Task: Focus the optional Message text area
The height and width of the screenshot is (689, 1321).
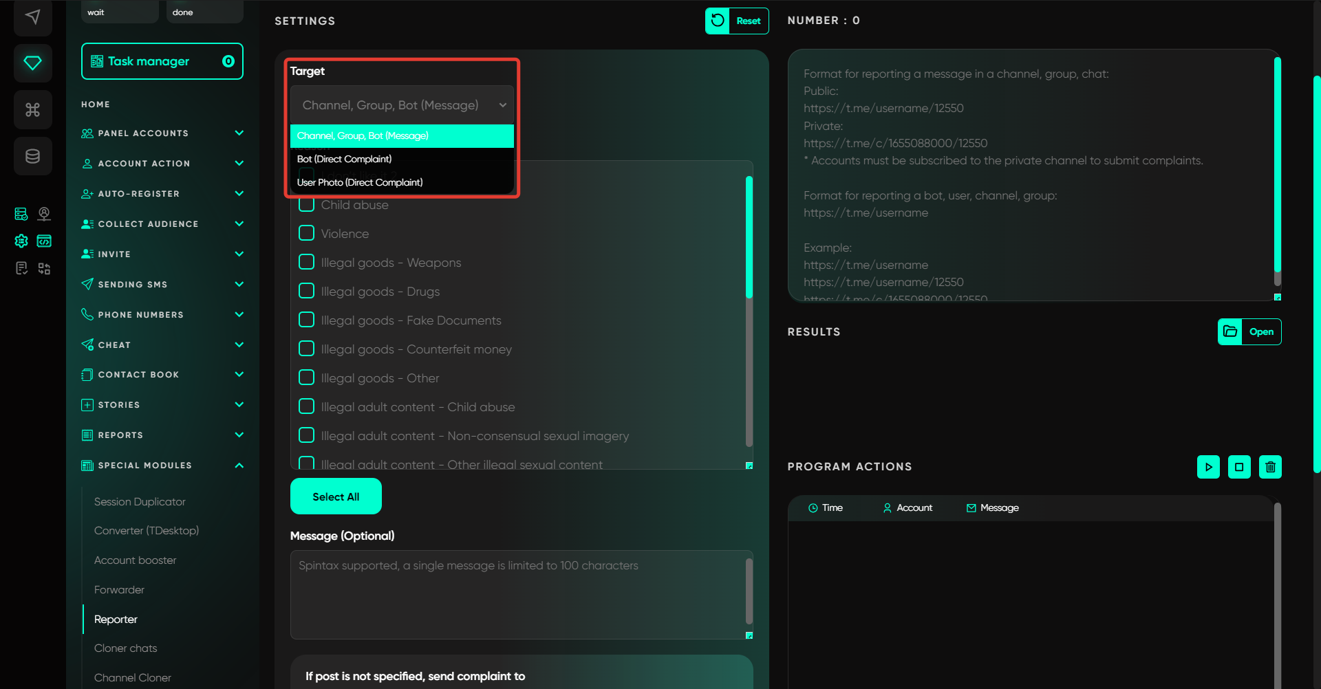Action: coord(517,594)
